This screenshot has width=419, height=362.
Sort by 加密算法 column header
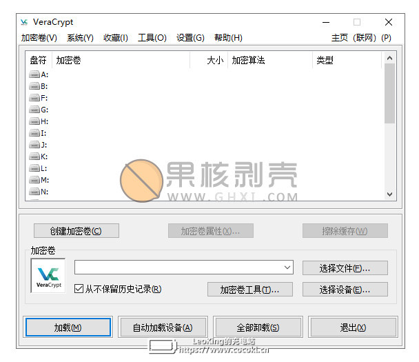click(x=270, y=60)
